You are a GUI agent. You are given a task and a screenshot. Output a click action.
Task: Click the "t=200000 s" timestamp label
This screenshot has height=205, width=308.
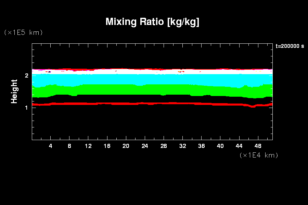(290, 46)
